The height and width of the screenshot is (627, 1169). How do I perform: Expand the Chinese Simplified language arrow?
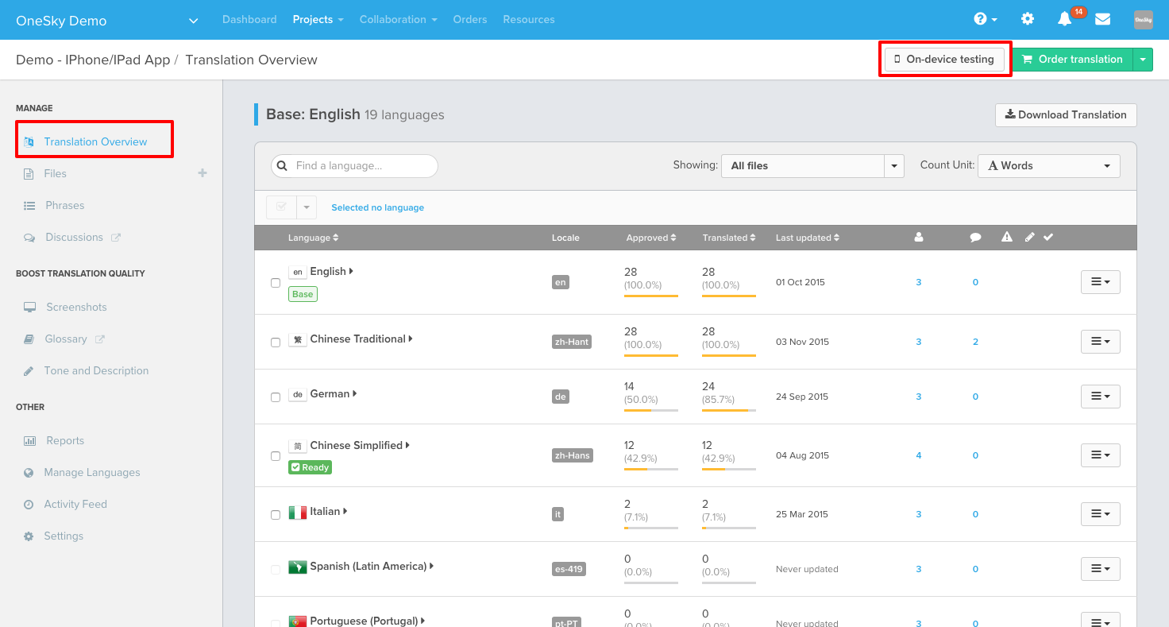point(407,445)
